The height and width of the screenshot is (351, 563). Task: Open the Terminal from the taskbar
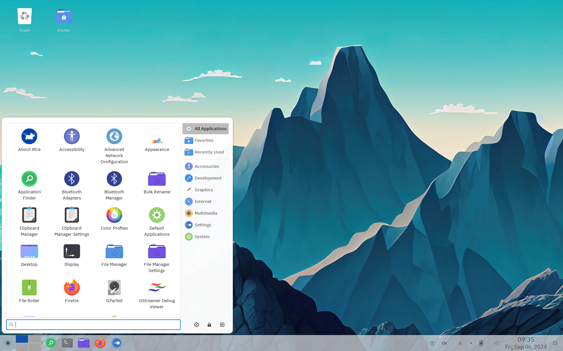[67, 343]
